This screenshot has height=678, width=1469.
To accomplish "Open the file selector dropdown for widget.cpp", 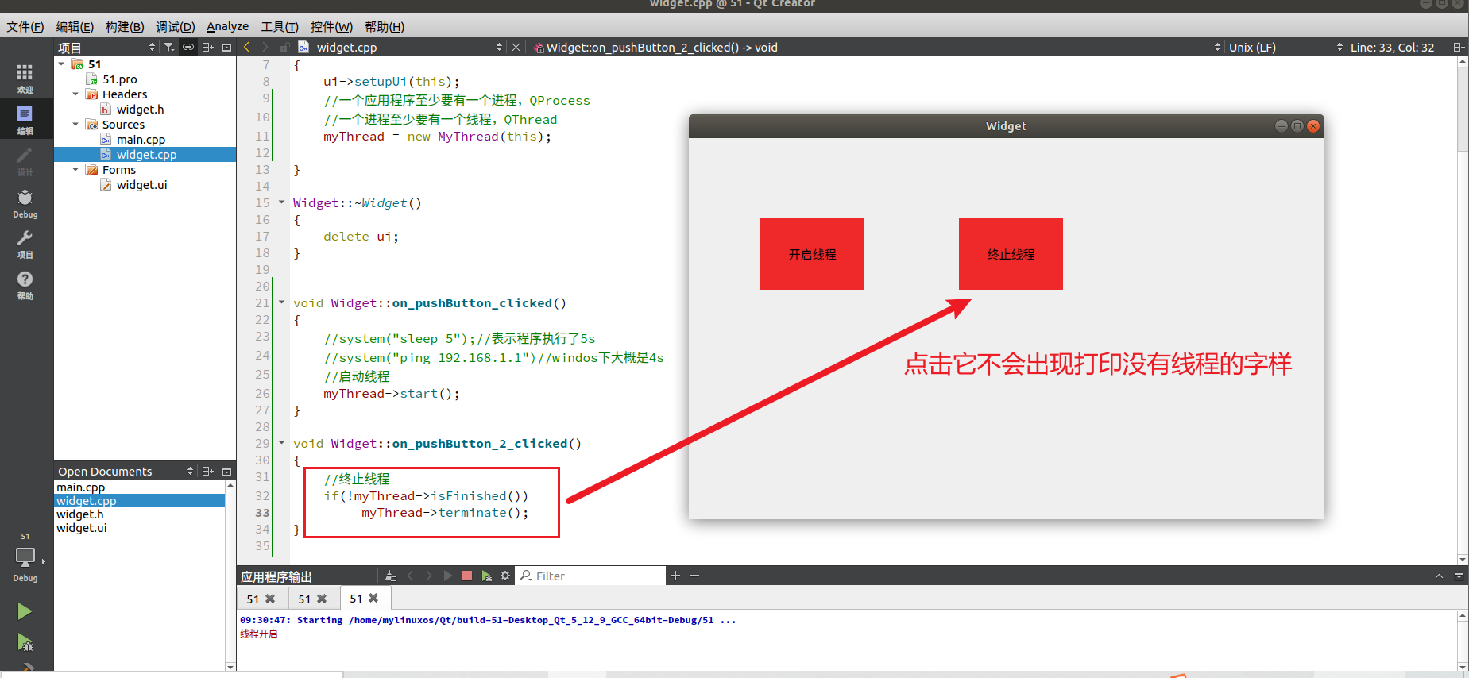I will 401,48.
